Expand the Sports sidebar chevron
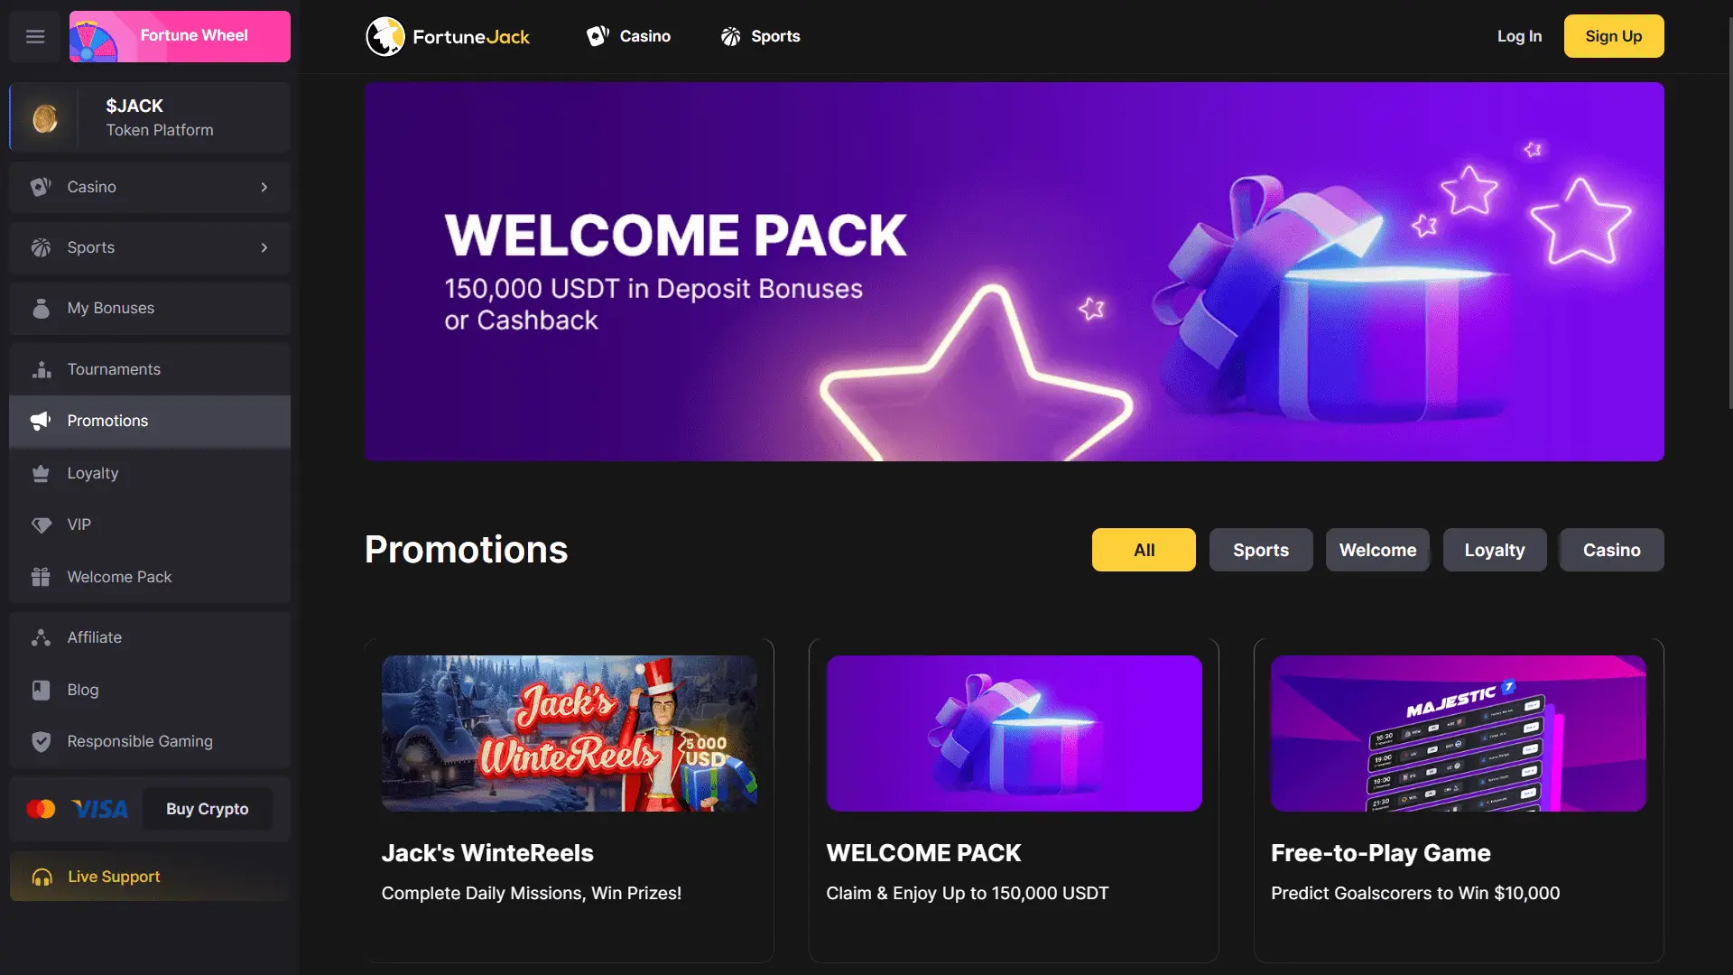 264,247
